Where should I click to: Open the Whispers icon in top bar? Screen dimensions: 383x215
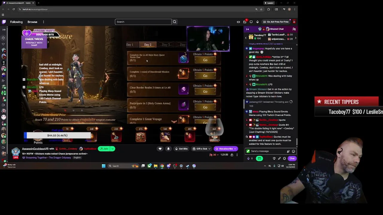(x=251, y=22)
